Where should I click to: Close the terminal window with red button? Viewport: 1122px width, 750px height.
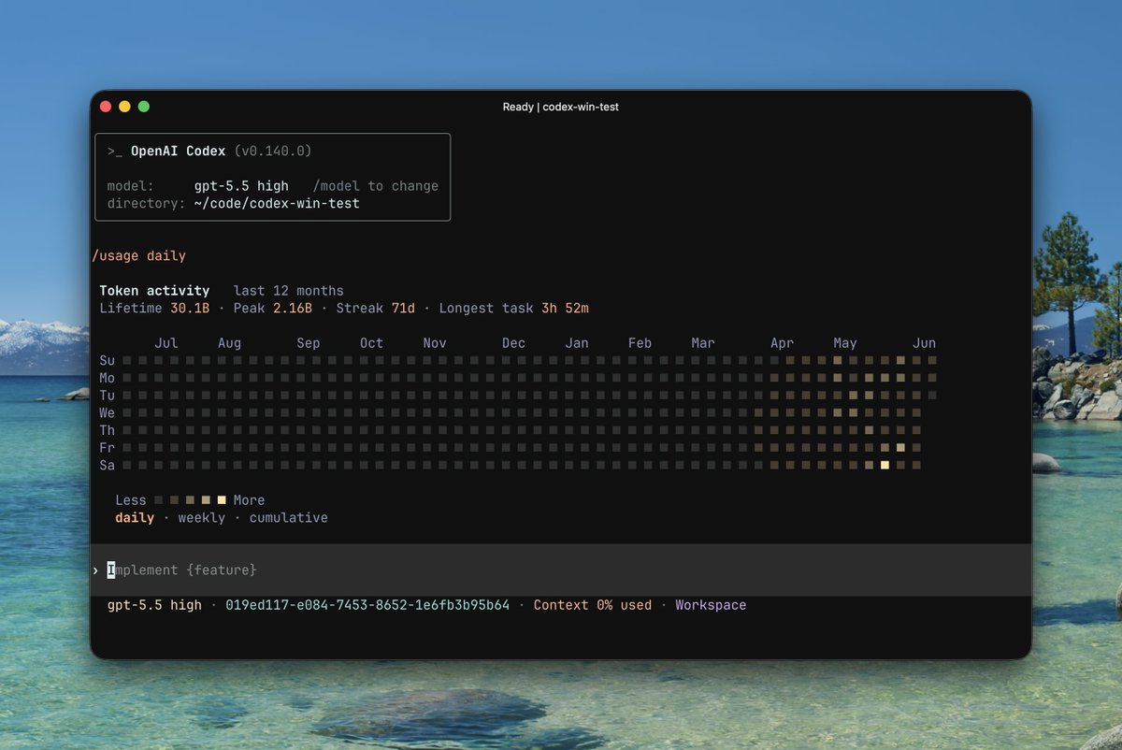click(x=106, y=107)
